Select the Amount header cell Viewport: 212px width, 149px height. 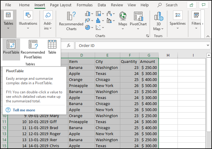click(149, 61)
